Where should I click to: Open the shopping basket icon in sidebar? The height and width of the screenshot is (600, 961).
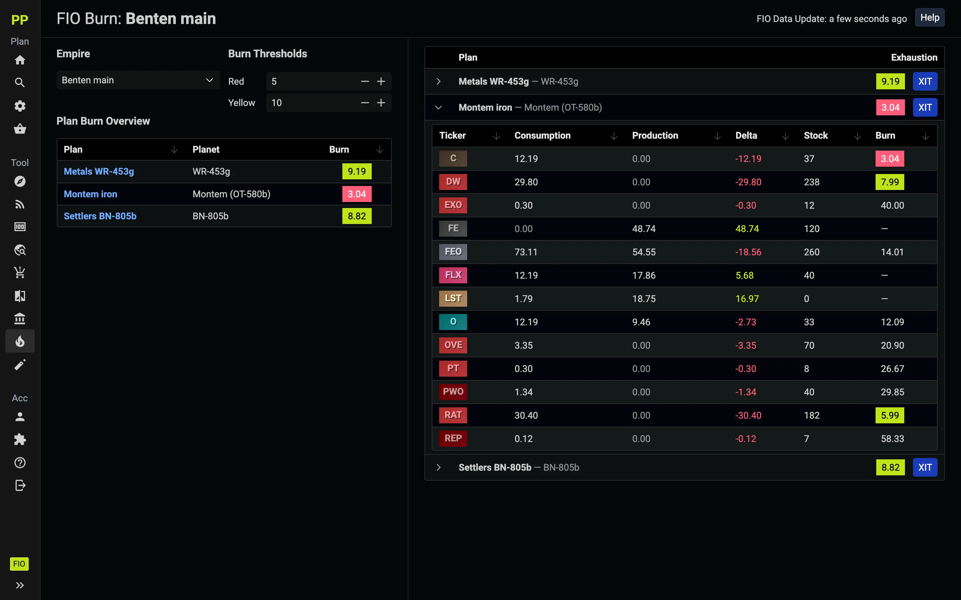20,129
